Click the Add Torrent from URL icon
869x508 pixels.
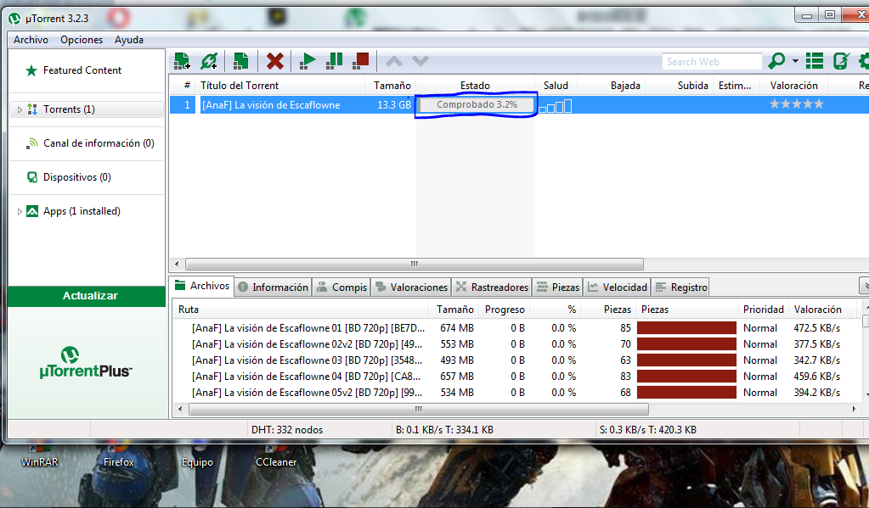209,60
